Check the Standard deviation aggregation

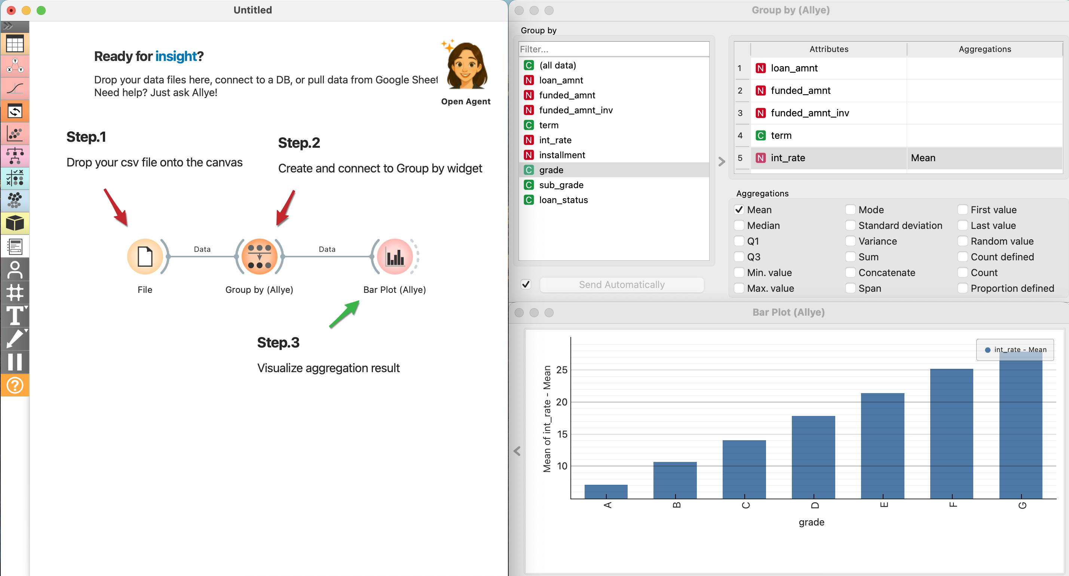click(850, 225)
